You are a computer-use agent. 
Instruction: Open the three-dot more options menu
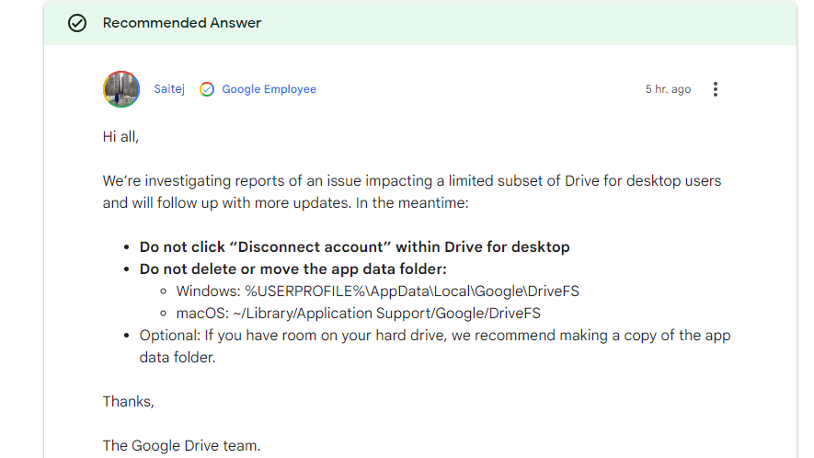pyautogui.click(x=715, y=89)
